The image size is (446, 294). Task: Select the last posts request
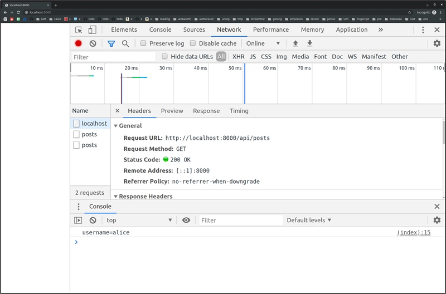pyautogui.click(x=90, y=145)
